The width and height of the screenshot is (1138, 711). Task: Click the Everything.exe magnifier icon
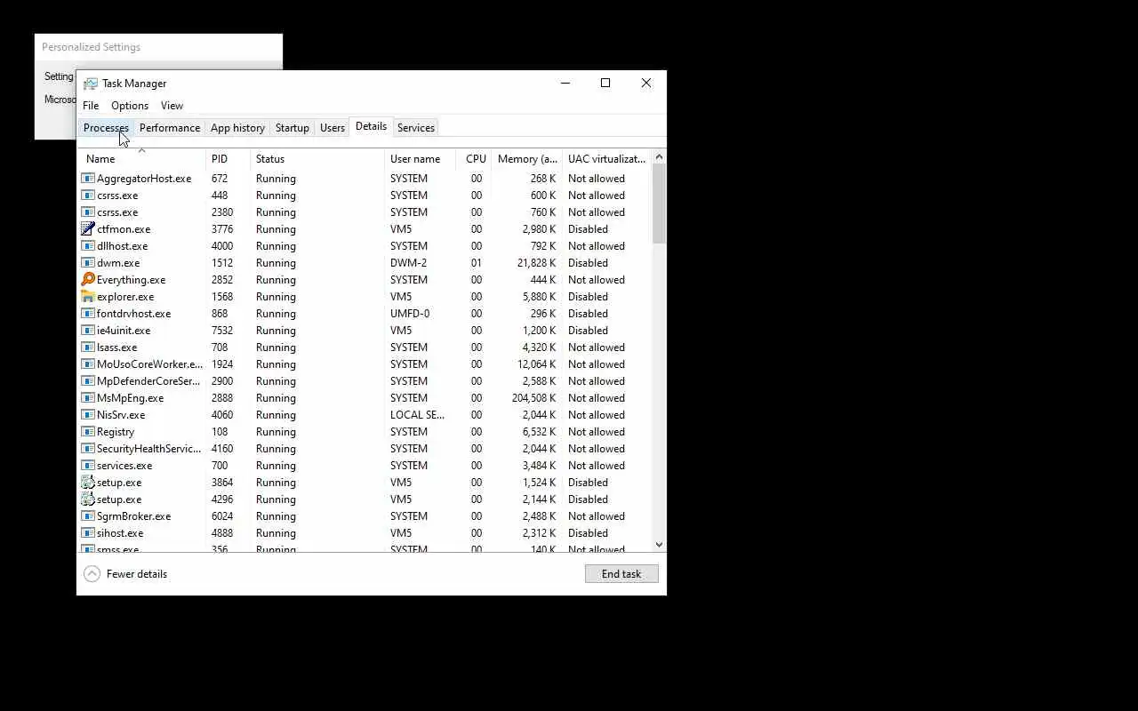click(88, 280)
